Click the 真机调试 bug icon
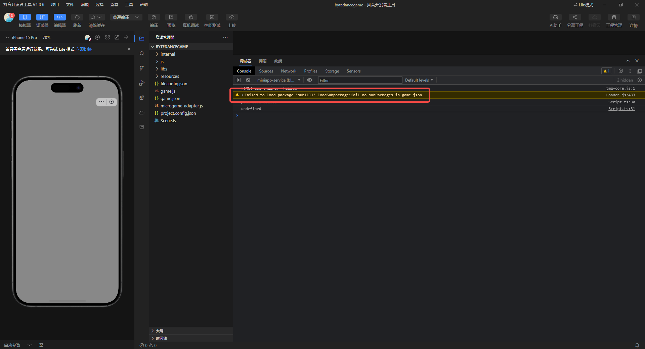Image resolution: width=645 pixels, height=349 pixels. point(191,17)
